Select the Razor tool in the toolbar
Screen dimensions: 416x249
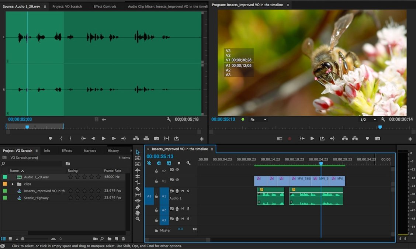coord(138,189)
